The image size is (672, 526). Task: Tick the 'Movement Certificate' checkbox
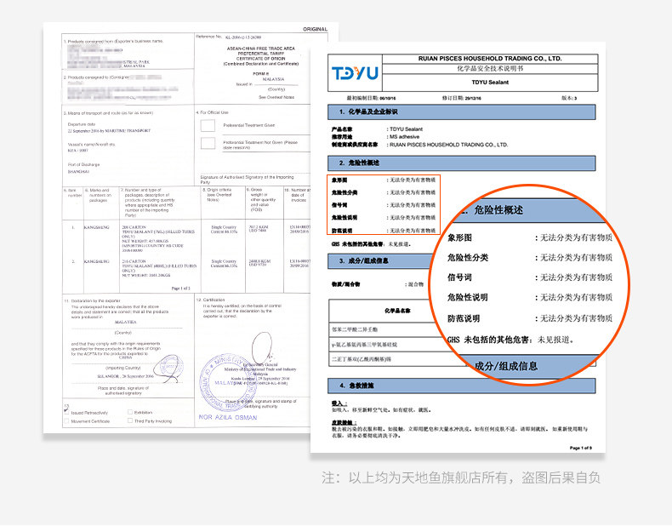click(66, 421)
